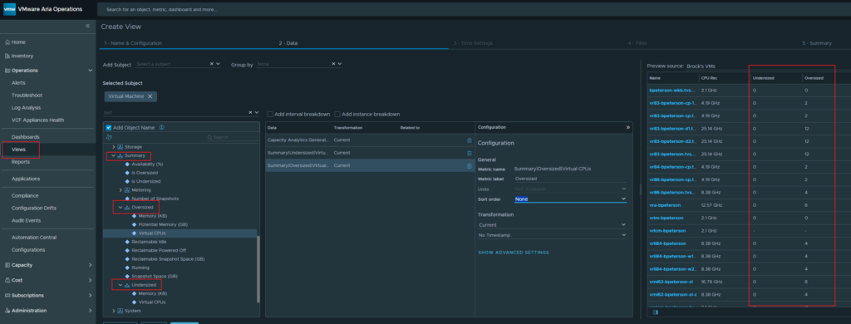Remove the Virtual Machine subject with its X icon
This screenshot has height=324, width=851.
pyautogui.click(x=150, y=96)
